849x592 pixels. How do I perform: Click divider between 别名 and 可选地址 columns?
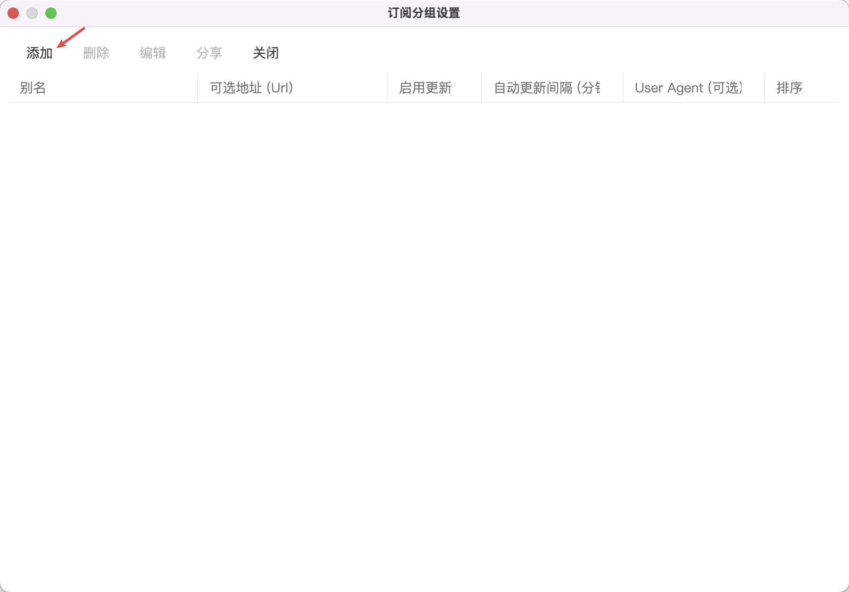[198, 88]
